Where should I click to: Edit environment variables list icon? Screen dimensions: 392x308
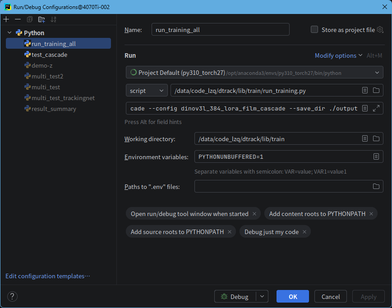coord(376,156)
